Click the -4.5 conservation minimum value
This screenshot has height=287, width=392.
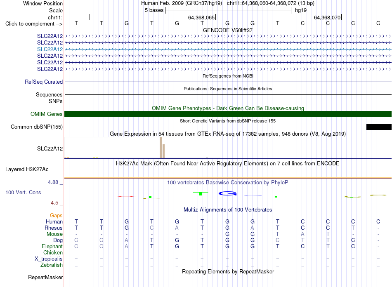point(54,203)
